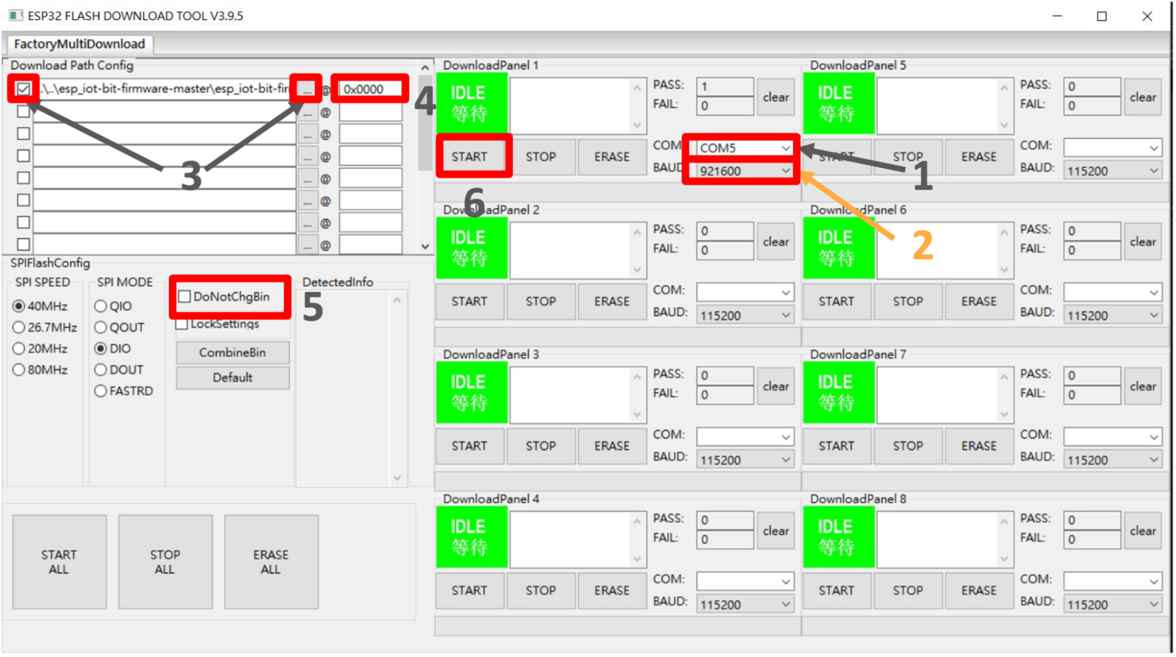This screenshot has width=1176, height=657.
Task: Click the IDLE status indicator of DownloadPanel 1
Action: [x=471, y=103]
